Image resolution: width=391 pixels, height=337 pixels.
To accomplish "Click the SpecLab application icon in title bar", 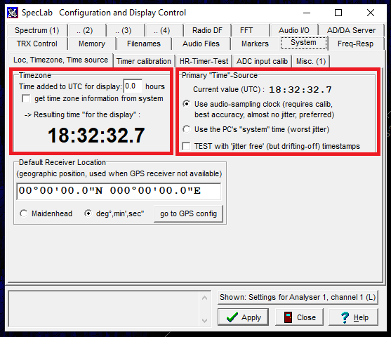I will point(13,13).
